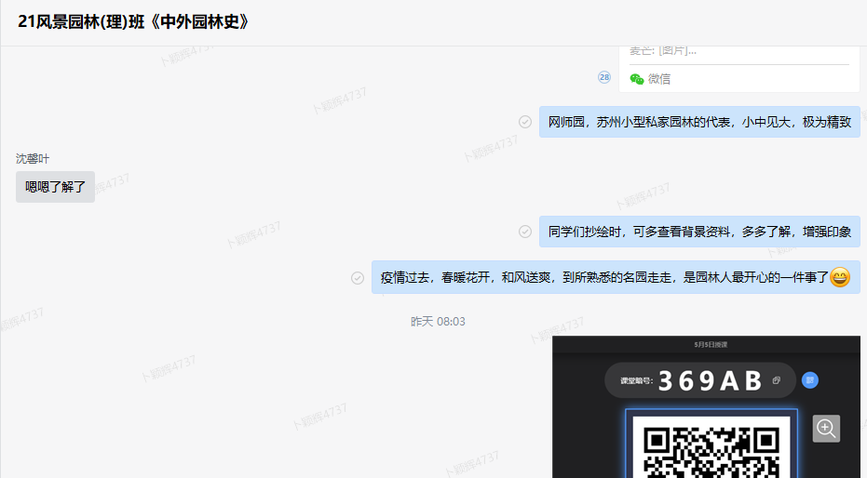Click the magnifier zoom-in icon on the image
867x478 pixels.
[x=826, y=429]
